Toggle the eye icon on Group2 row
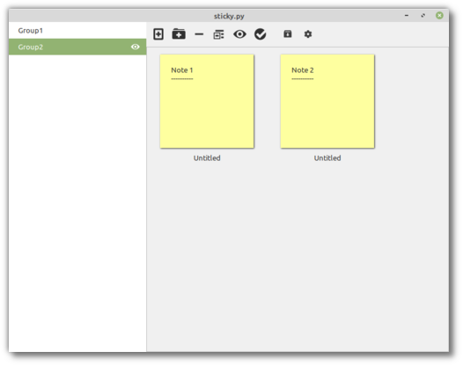 [136, 47]
